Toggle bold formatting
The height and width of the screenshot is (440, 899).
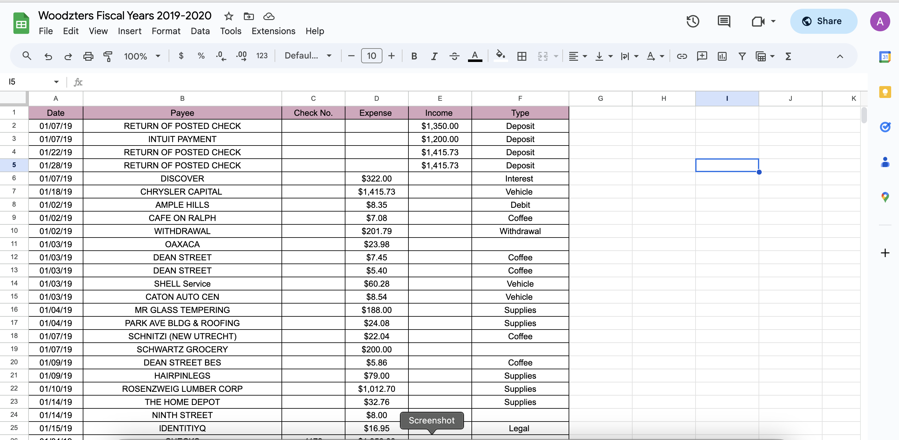(x=414, y=56)
